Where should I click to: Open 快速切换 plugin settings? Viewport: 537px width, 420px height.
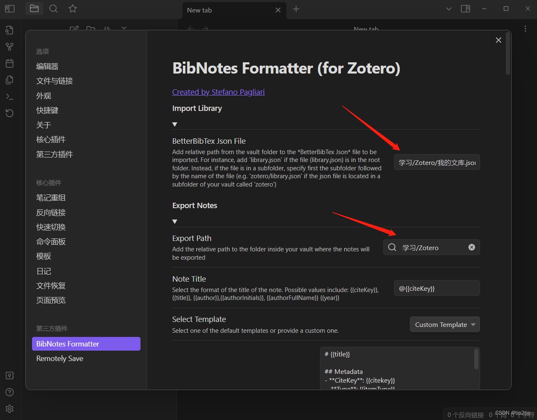click(x=51, y=227)
